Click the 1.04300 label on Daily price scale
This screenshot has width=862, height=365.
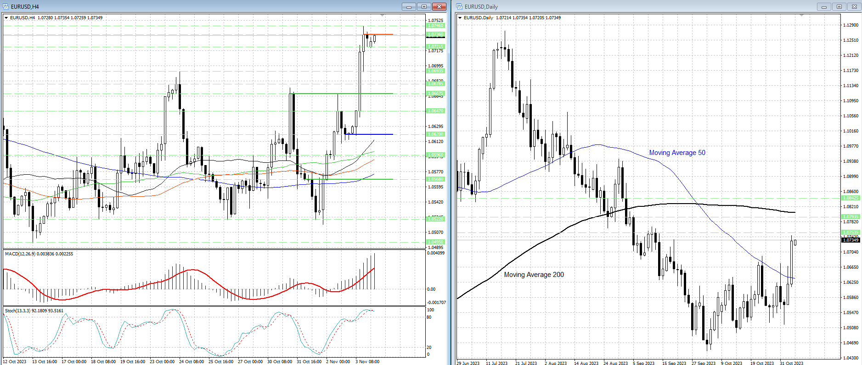[851, 358]
